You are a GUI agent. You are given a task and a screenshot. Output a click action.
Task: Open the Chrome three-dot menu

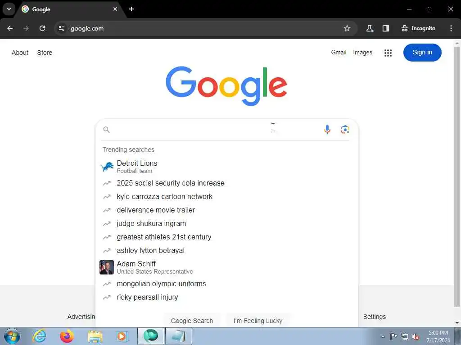coord(451,28)
